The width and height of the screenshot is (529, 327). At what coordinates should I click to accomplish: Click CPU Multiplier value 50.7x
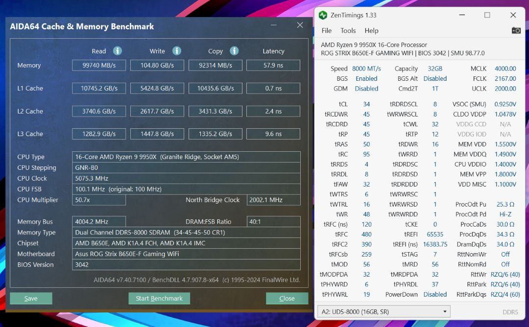[99, 200]
